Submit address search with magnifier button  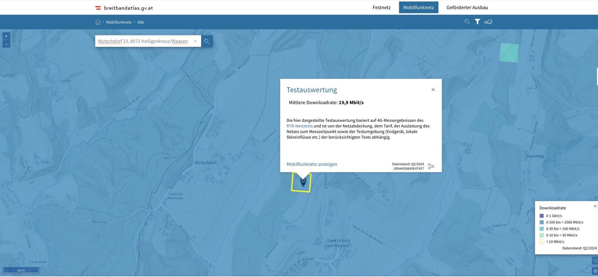pyautogui.click(x=207, y=41)
